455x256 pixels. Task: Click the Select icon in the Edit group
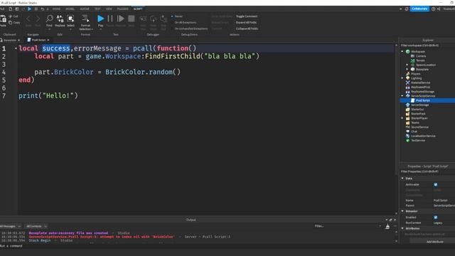pos(70,19)
